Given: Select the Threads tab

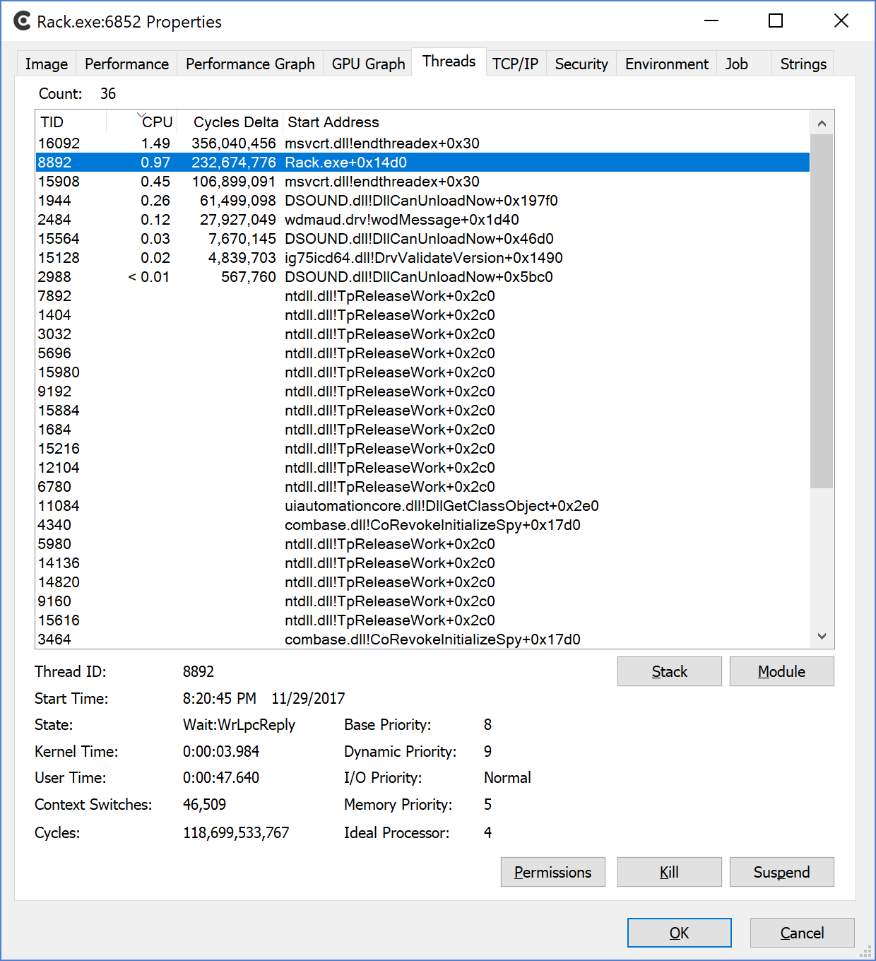Looking at the screenshot, I should pyautogui.click(x=449, y=61).
